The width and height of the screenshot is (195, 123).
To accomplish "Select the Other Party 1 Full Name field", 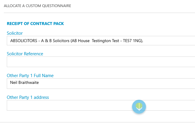I will pyautogui.click(x=101, y=84).
